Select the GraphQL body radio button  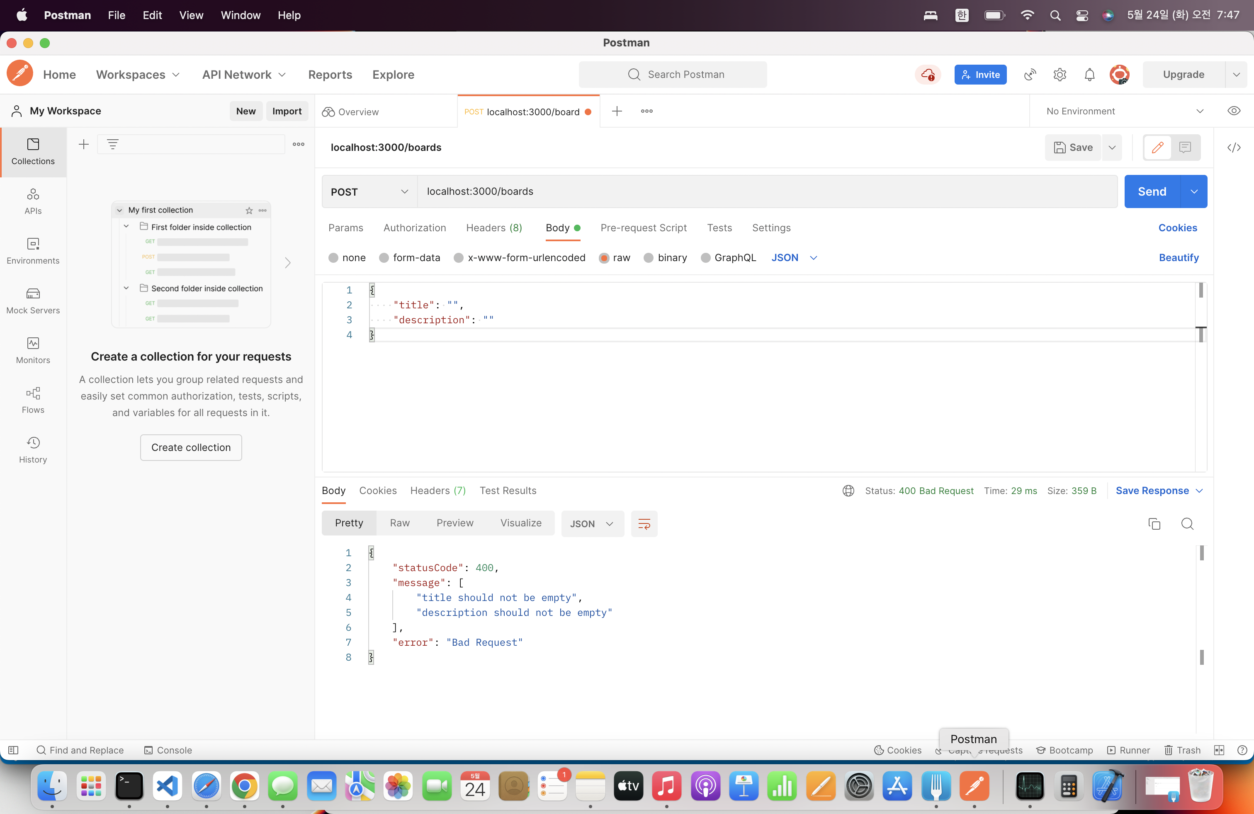[x=705, y=257]
